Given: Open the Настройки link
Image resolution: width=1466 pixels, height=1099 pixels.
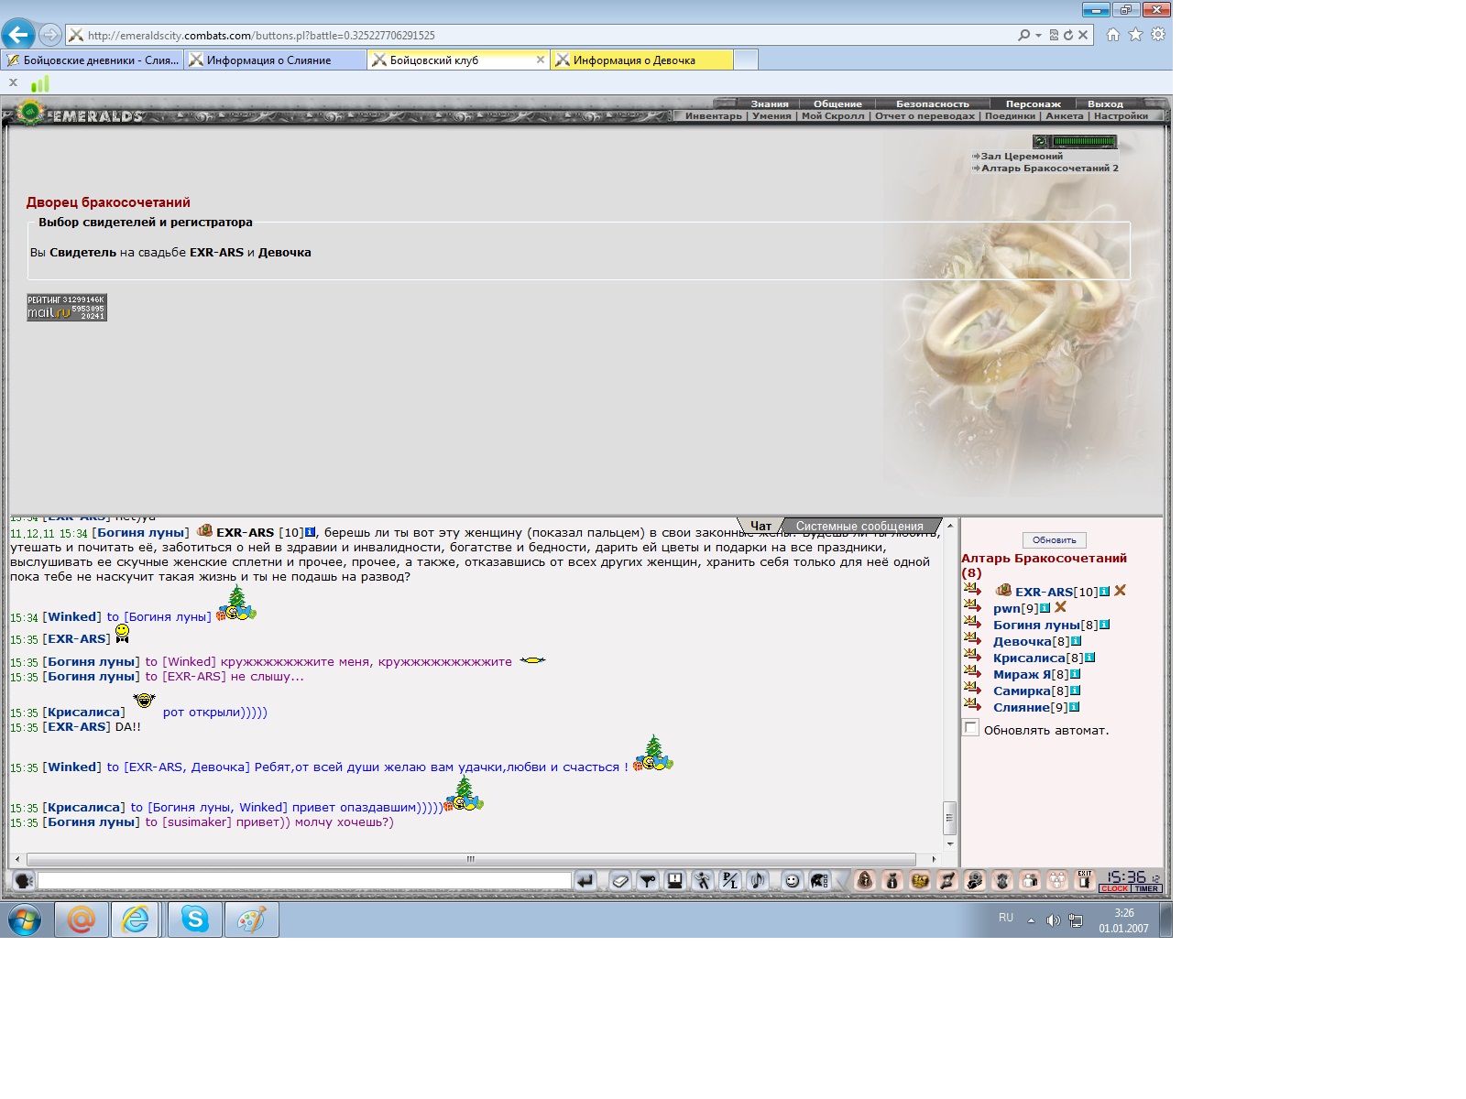Looking at the screenshot, I should click(1121, 116).
